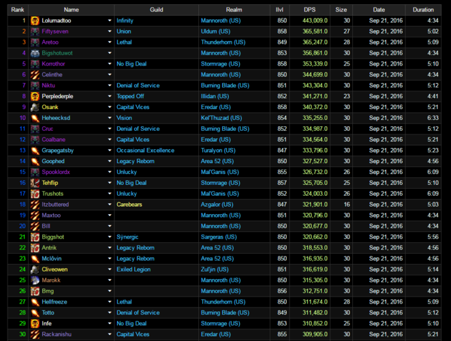Viewport: 451px width, 341px height.
Task: Sort by the Guild column header
Action: pyautogui.click(x=157, y=10)
